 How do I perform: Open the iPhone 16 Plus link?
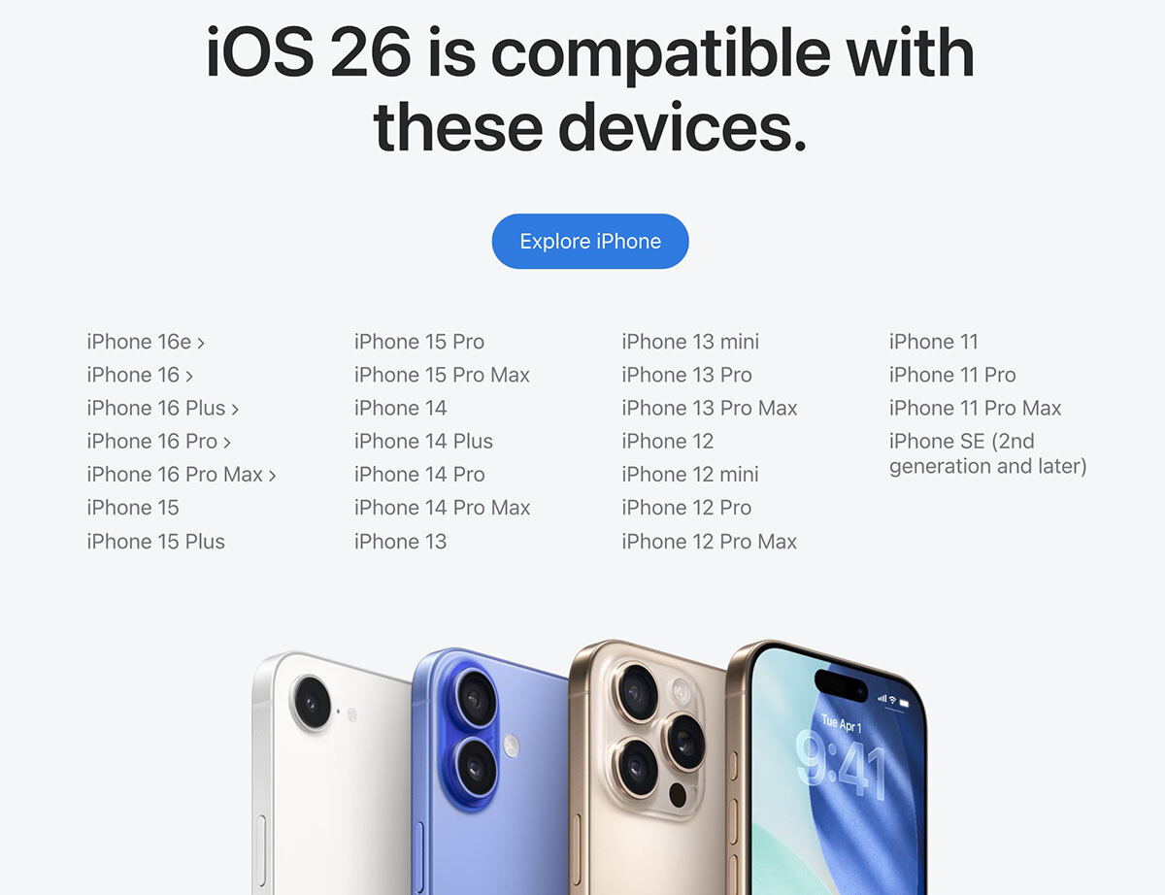(x=163, y=408)
